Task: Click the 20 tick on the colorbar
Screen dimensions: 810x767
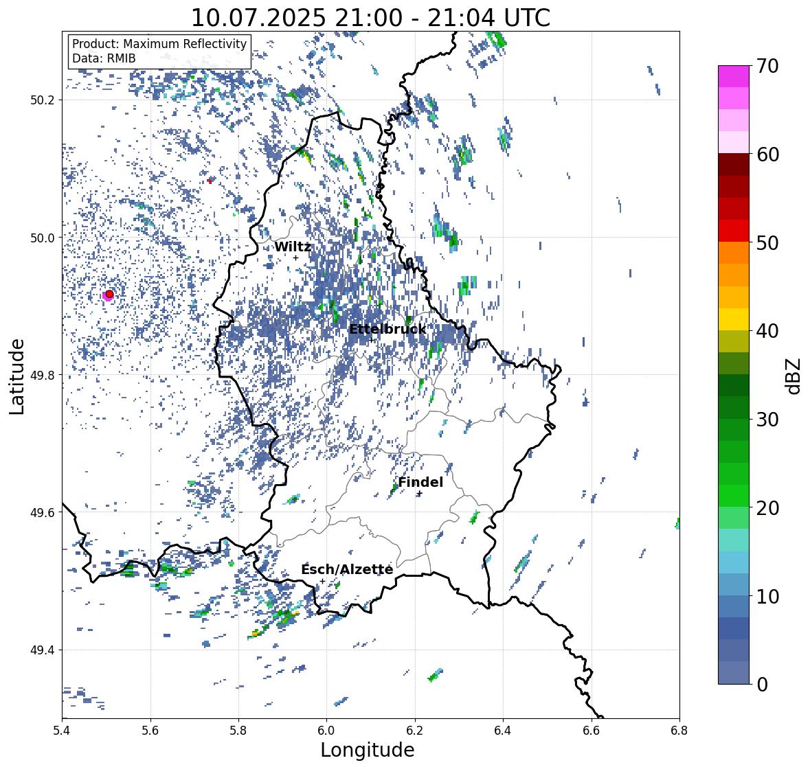Action: click(767, 508)
